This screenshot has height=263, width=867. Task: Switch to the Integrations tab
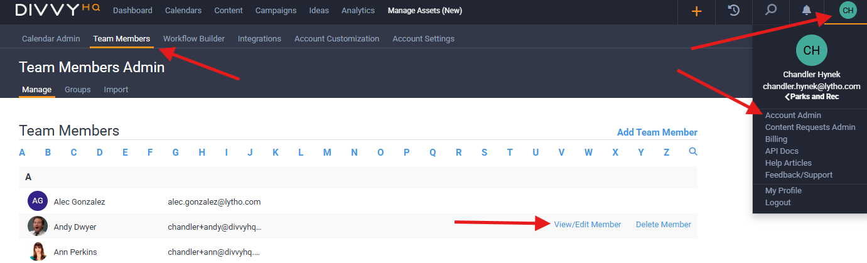coord(259,38)
